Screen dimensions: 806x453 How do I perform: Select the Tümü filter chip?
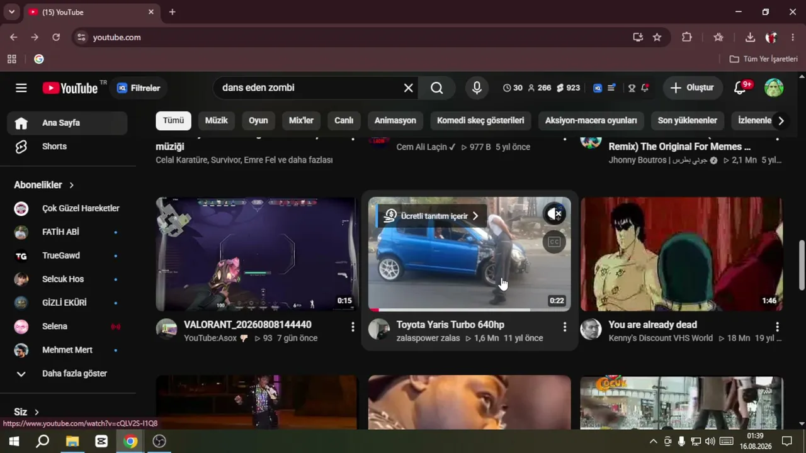173,120
